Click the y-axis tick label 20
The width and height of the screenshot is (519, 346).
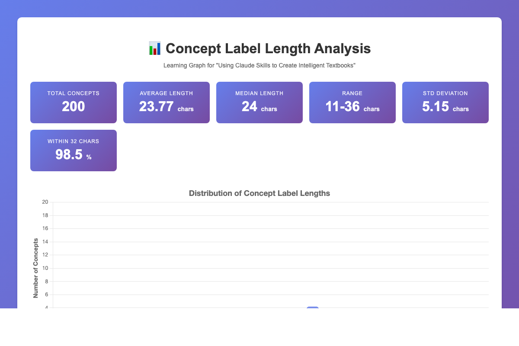(x=45, y=202)
